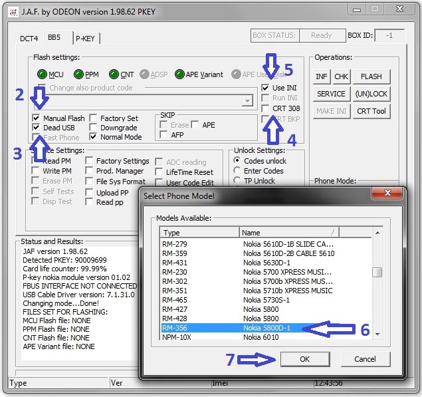Image resolution: width=422 pixels, height=397 pixels.
Task: Uncheck the Use INI checkbox
Action: pos(265,88)
